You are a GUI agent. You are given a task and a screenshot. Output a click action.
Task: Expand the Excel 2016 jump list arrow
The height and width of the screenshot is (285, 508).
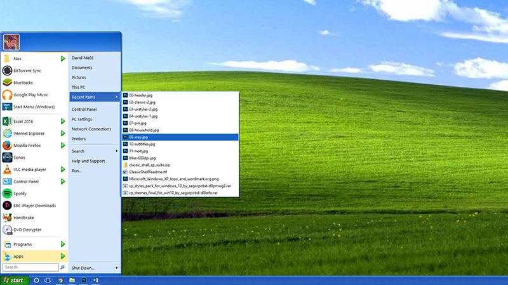63,121
